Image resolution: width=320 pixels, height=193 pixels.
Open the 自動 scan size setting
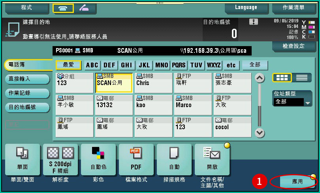click(174, 160)
